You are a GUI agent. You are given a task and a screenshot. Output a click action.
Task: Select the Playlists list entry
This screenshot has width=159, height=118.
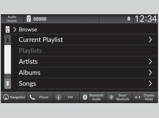pyautogui.click(x=30, y=51)
